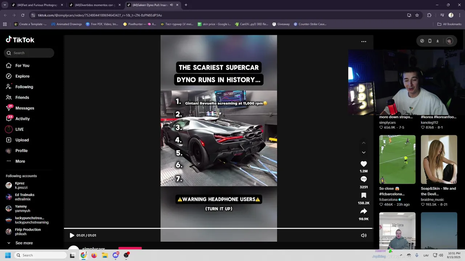Click the address bar site info icon
This screenshot has height=261, width=465.
point(33,15)
